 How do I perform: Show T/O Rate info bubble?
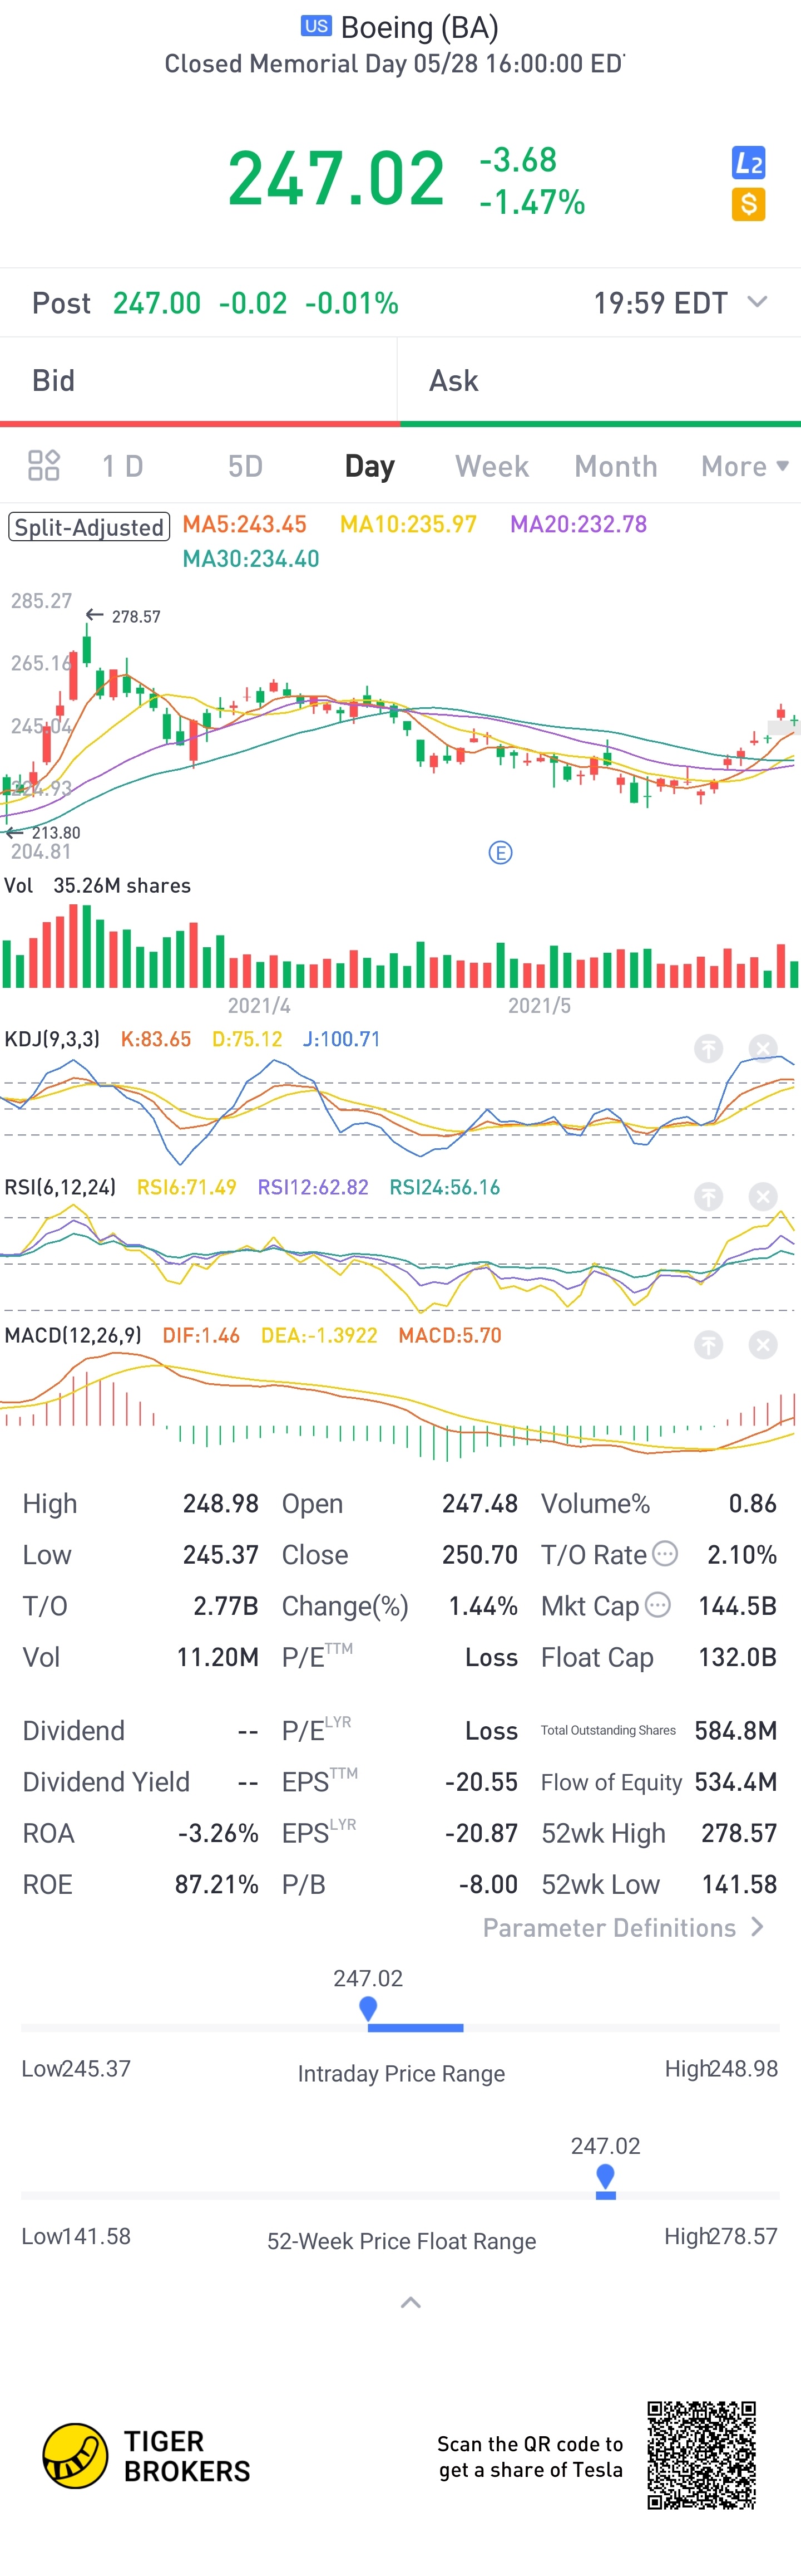(665, 1553)
